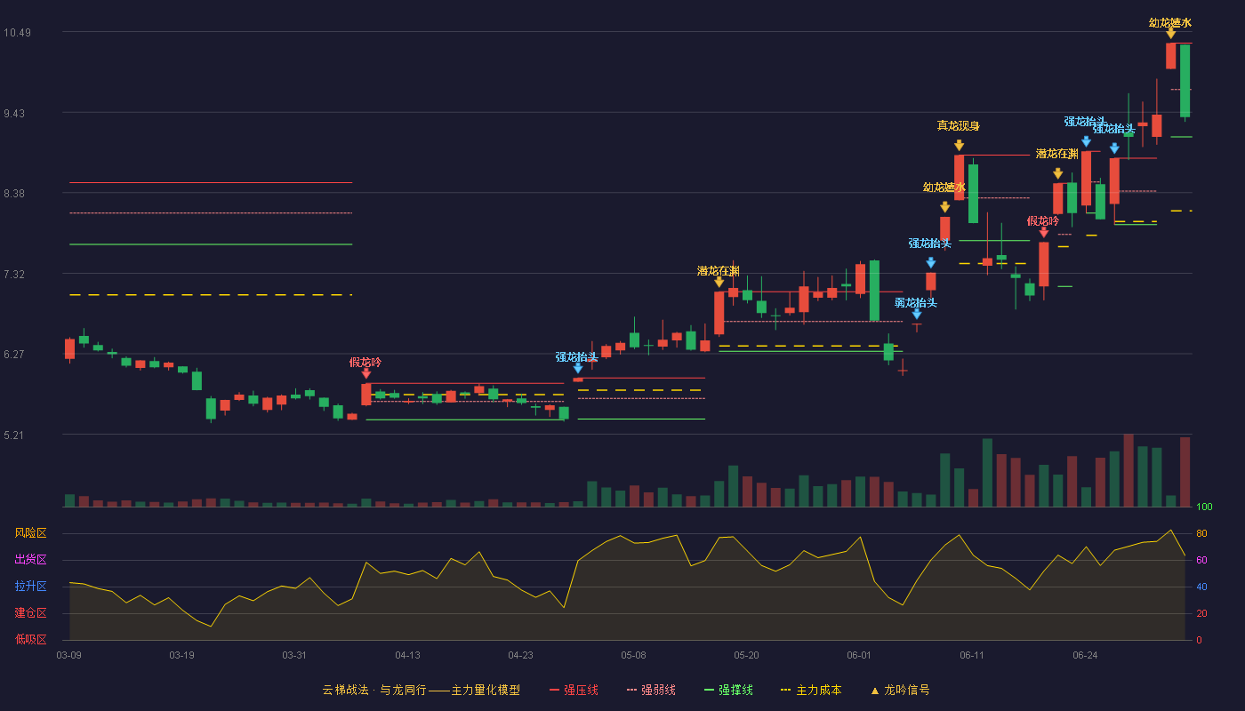This screenshot has width=1245, height=711.
Task: Click the green 100 indicator scale label
Action: (1204, 507)
